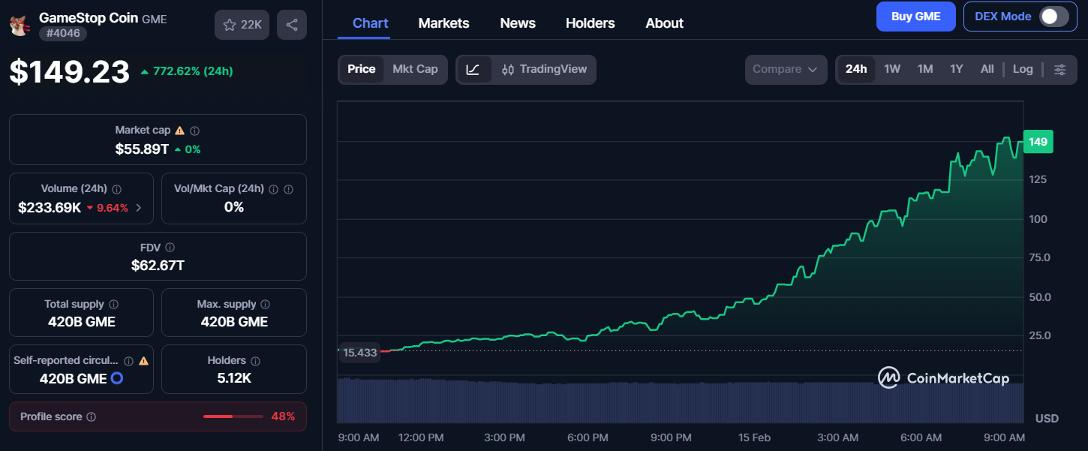Toggle DEX Mode switch
1088x451 pixels.
click(1053, 17)
